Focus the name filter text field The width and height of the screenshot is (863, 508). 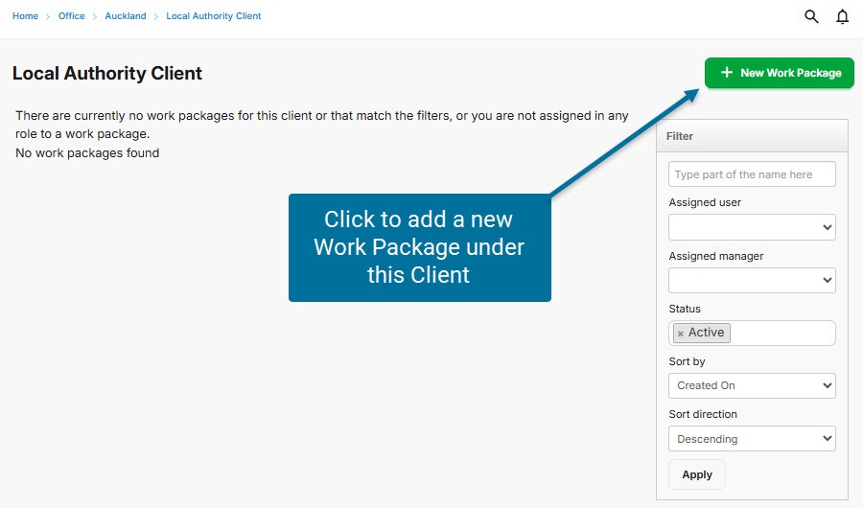point(752,174)
